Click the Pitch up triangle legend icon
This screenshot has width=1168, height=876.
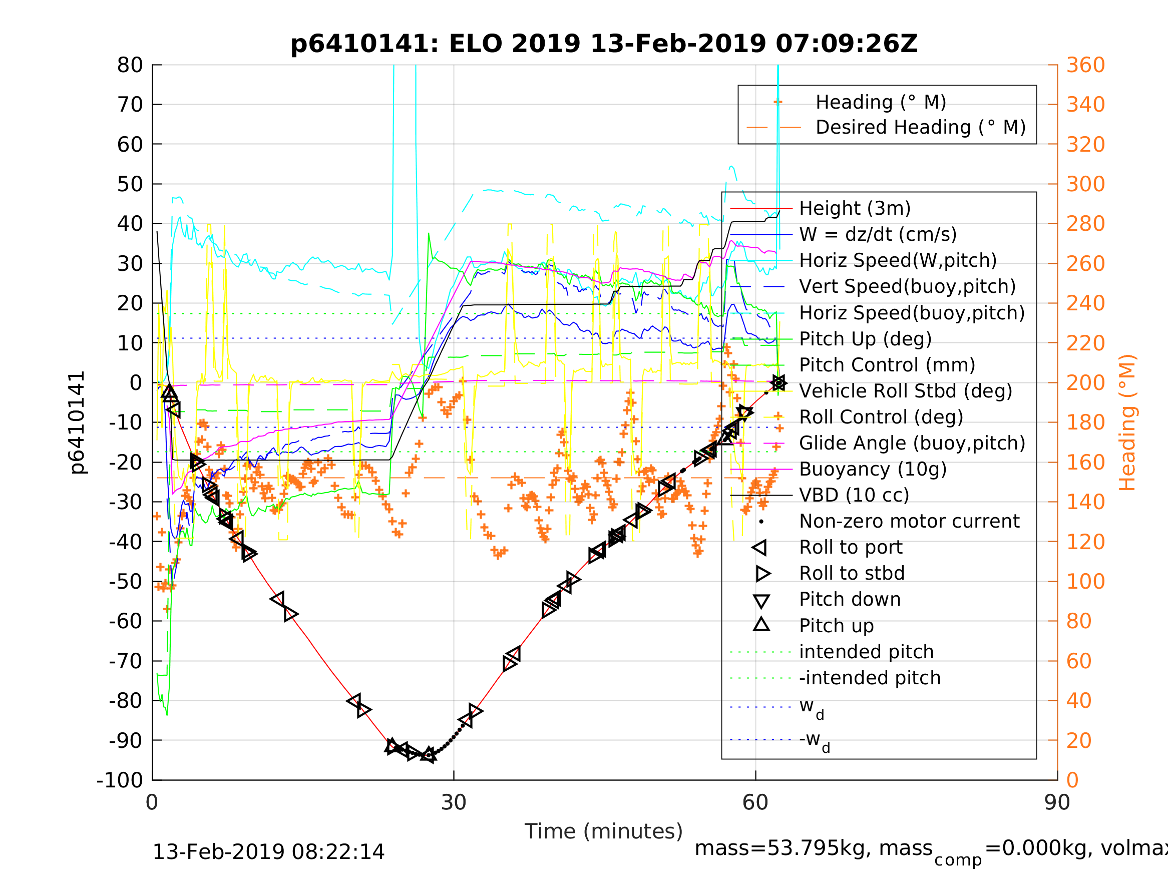pos(761,624)
